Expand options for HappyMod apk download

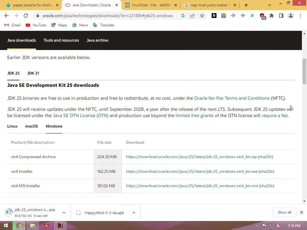(133, 213)
